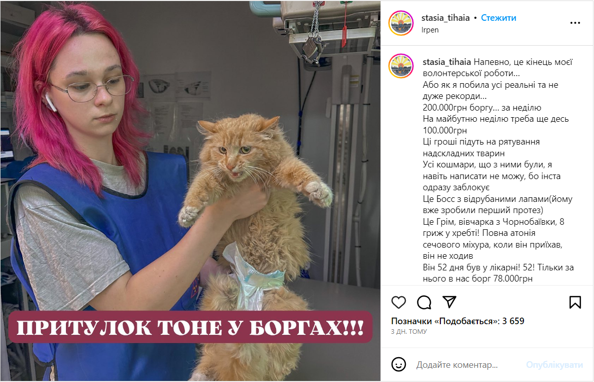Open stasia_tihaia profile from the header username
This screenshot has height=382, width=594.
coord(445,18)
